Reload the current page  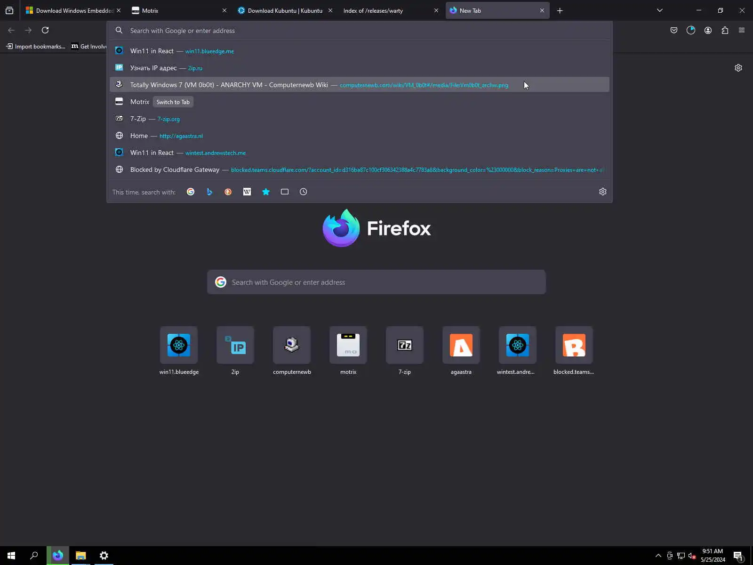coord(45,30)
